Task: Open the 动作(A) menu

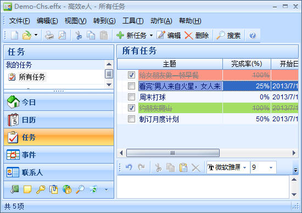Action: tap(161, 21)
